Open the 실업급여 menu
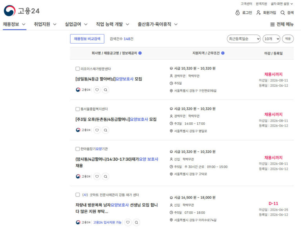The image size is (301, 229). 73,24
